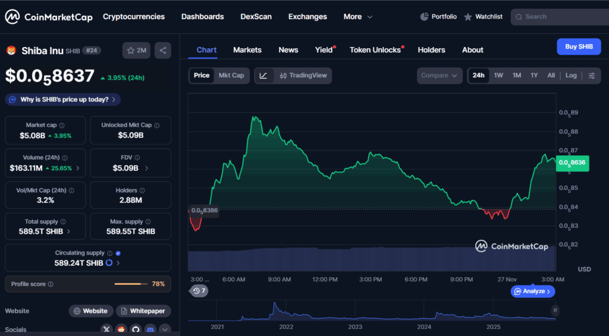
Task: Open the X (Twitter) social link
Action: 106,329
